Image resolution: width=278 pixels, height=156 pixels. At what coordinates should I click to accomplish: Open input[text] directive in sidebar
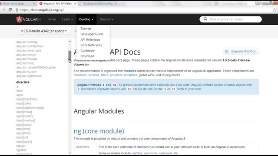point(23,129)
